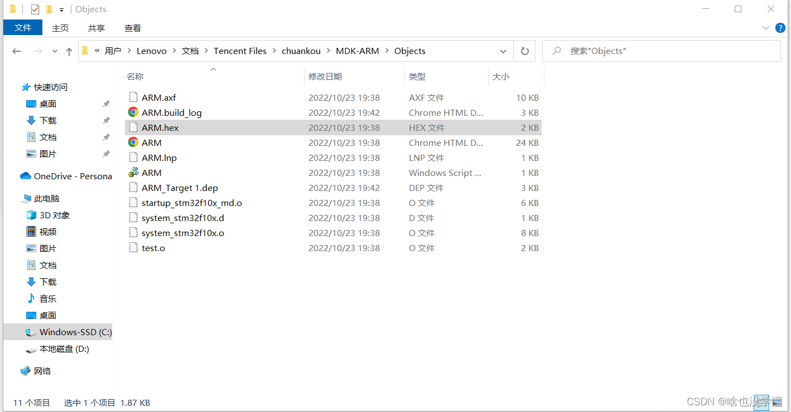Select the ARM.lnp file icon

point(133,158)
